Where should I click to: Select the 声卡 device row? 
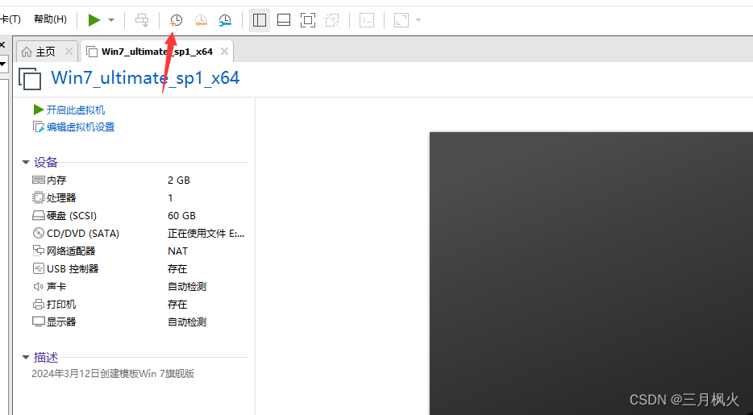[x=139, y=287]
